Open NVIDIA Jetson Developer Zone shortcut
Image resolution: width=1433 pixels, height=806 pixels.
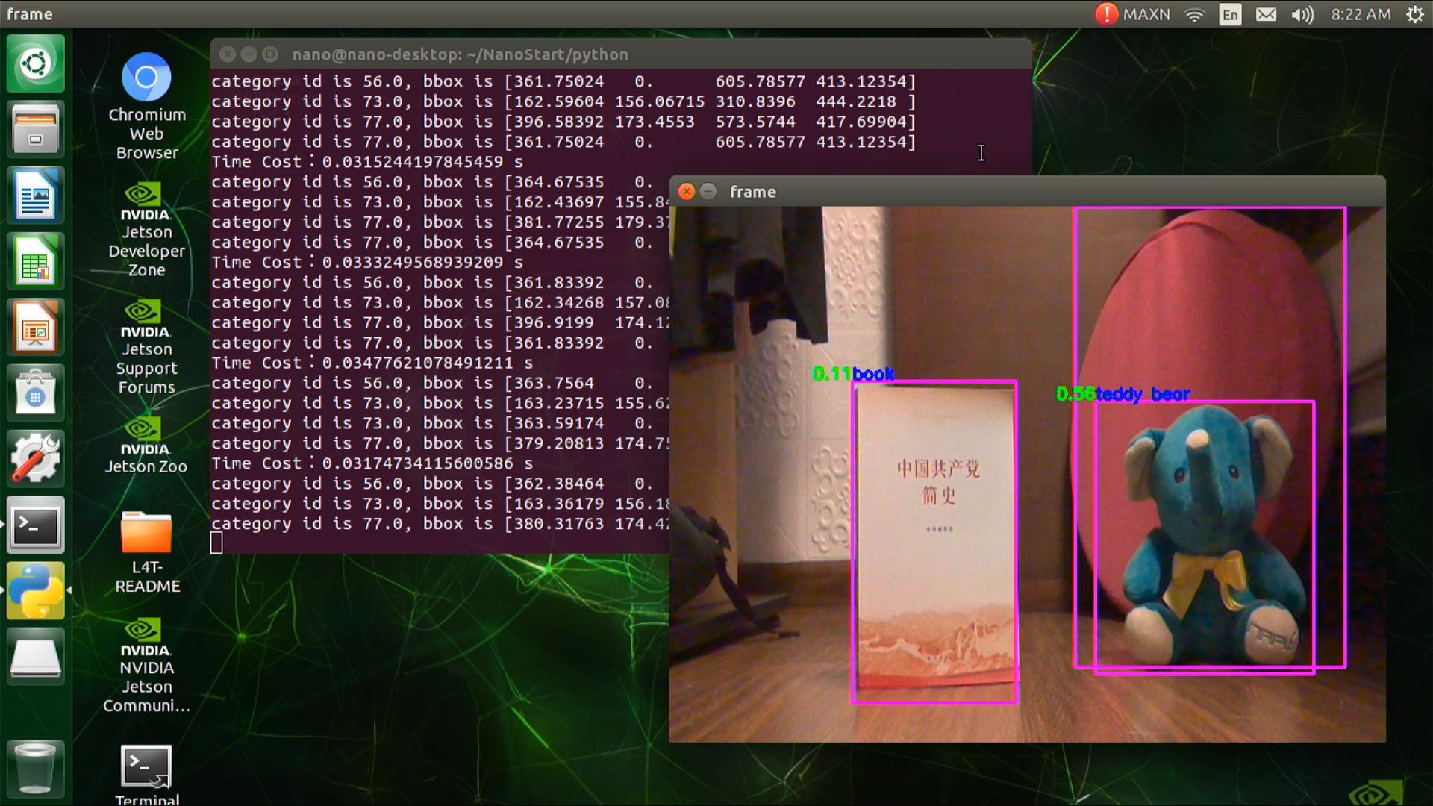pyautogui.click(x=146, y=200)
